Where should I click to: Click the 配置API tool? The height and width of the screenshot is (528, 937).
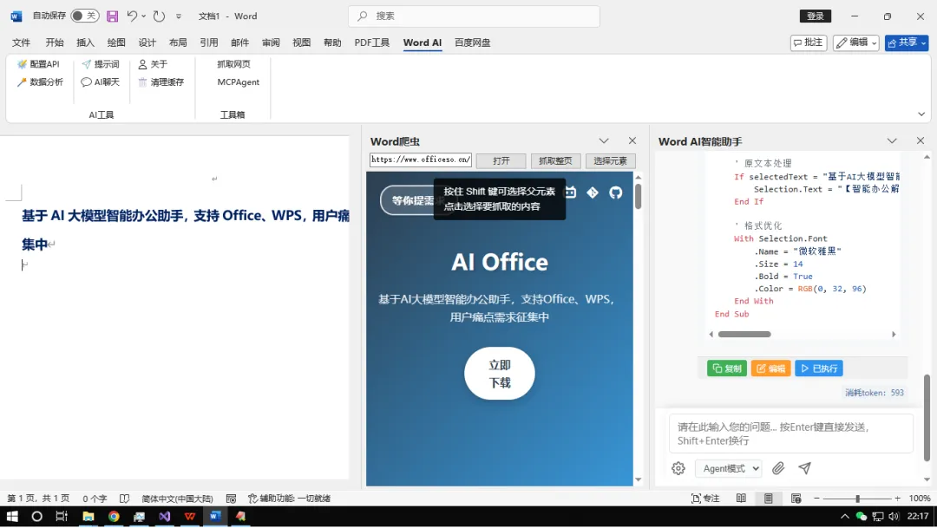(38, 64)
